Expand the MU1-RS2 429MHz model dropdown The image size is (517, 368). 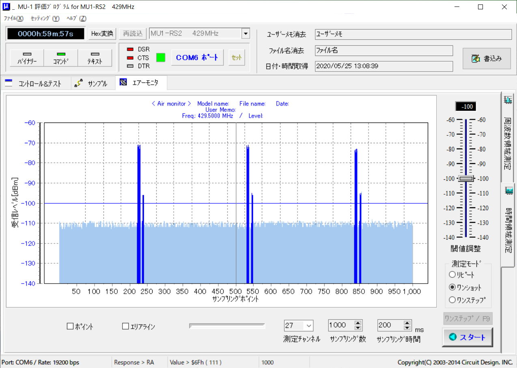click(245, 34)
